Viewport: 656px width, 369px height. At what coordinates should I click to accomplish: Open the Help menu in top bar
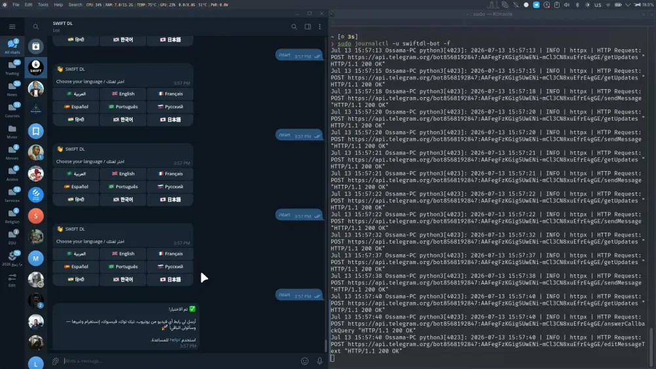click(x=58, y=5)
